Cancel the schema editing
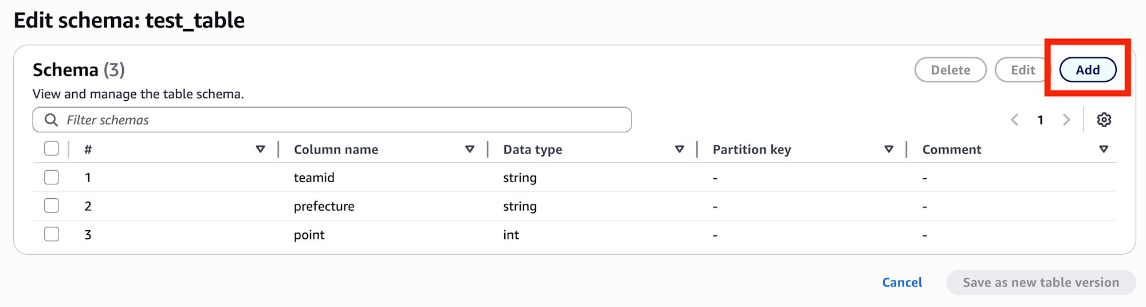1146x307 pixels. coord(902,282)
